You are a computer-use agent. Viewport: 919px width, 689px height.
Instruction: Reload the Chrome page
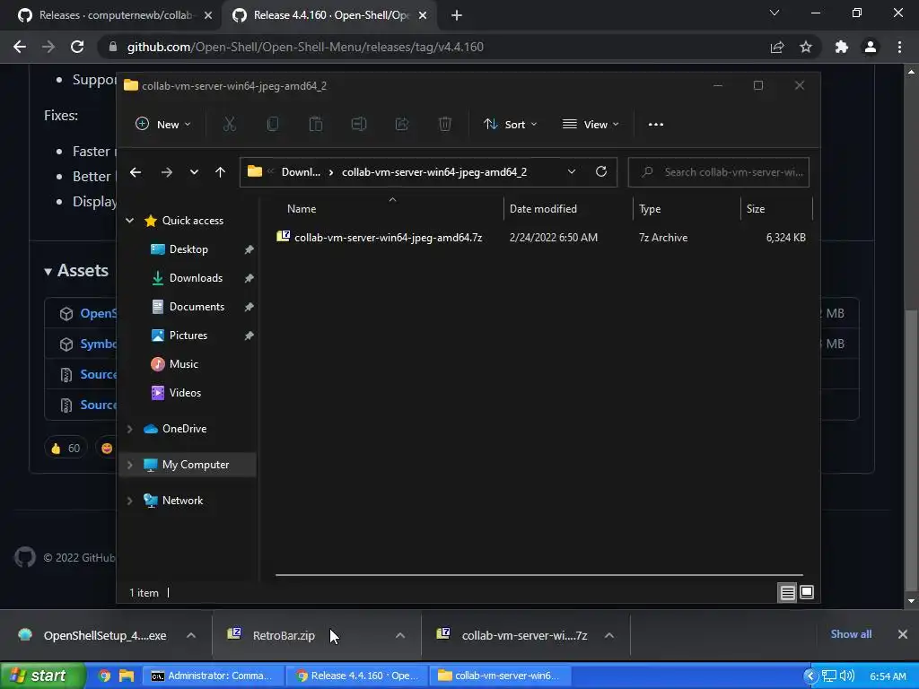point(77,47)
